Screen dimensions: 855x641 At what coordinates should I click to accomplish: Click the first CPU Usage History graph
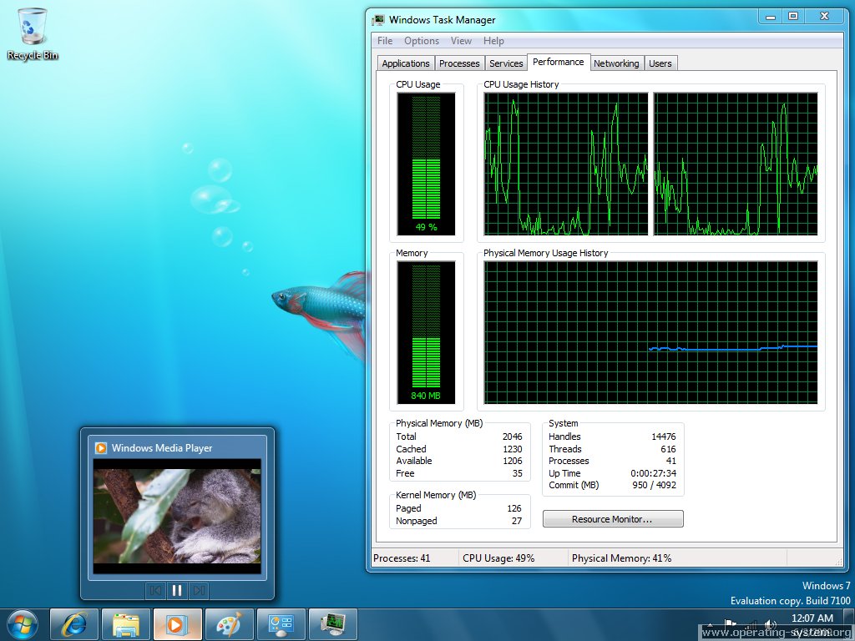click(x=566, y=164)
